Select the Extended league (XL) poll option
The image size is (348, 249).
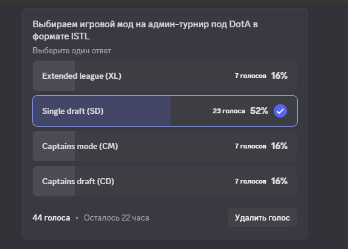[x=165, y=76]
